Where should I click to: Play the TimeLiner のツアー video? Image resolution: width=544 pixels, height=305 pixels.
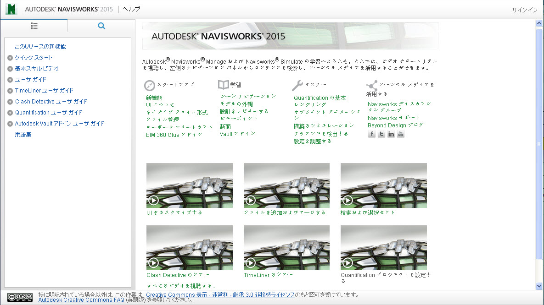coord(286,248)
